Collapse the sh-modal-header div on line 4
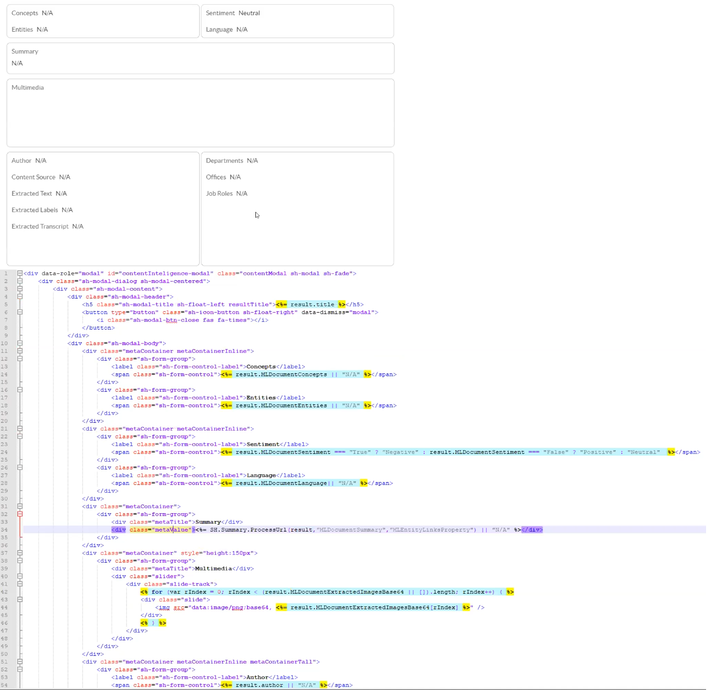Image resolution: width=708 pixels, height=690 pixels. [20, 296]
